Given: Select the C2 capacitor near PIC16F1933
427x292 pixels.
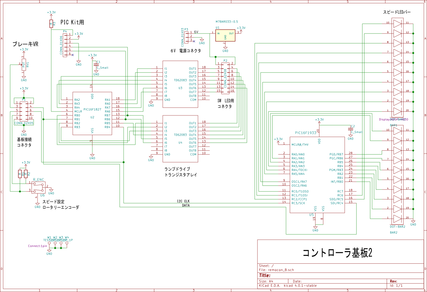Looking at the screenshot, I should point(351,129).
